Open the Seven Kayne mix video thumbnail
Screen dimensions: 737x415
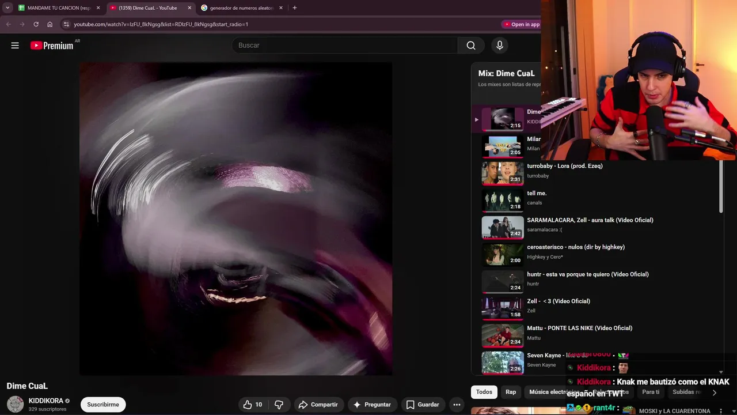pyautogui.click(x=503, y=362)
